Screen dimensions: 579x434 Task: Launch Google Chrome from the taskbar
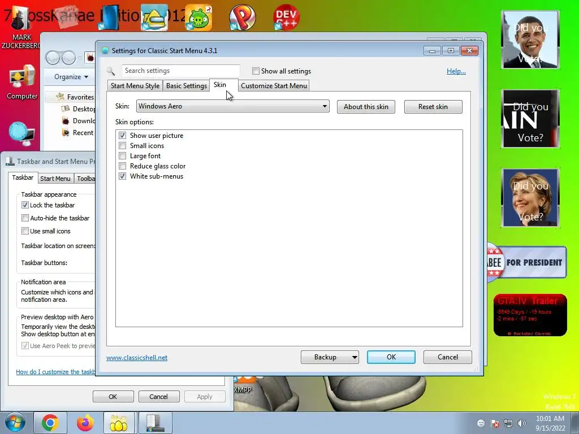click(50, 423)
